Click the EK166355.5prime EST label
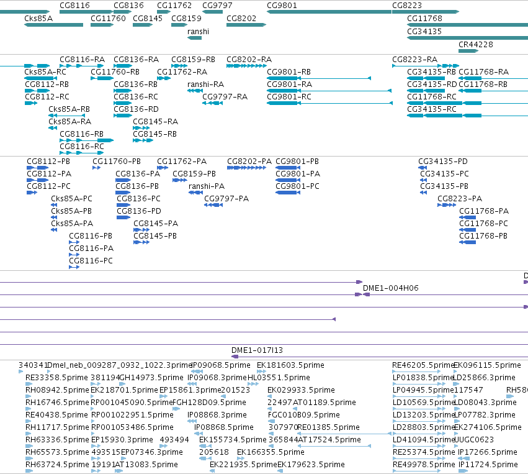528x474 pixels. tap(271, 453)
